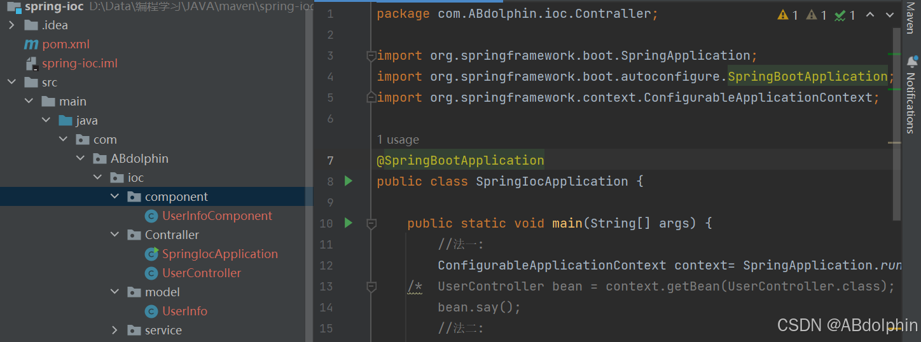The height and width of the screenshot is (342, 921).
Task: Select UserInfo class in tree
Action: tap(184, 311)
